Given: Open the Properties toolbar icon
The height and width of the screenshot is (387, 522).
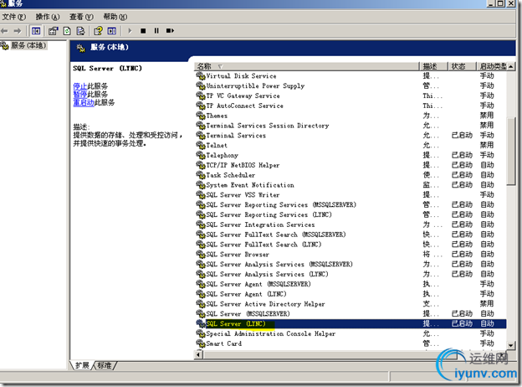Looking at the screenshot, I should pyautogui.click(x=54, y=31).
